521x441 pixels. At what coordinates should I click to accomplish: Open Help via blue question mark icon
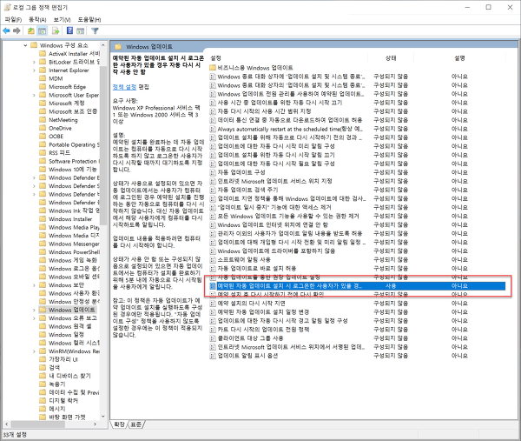click(69, 30)
